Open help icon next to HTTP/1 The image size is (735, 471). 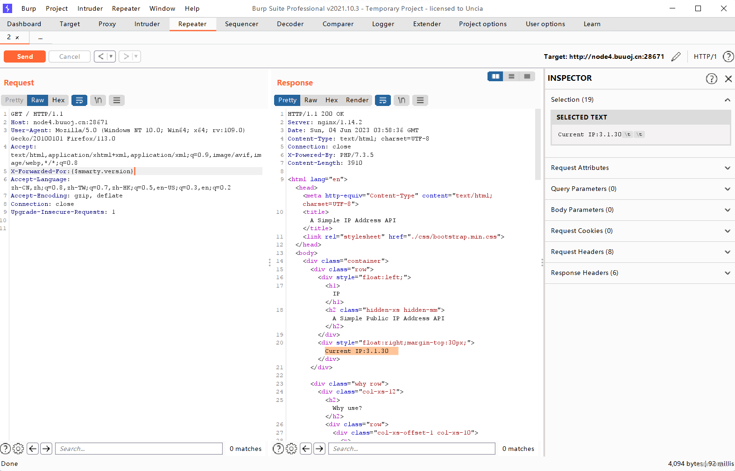[x=728, y=56]
